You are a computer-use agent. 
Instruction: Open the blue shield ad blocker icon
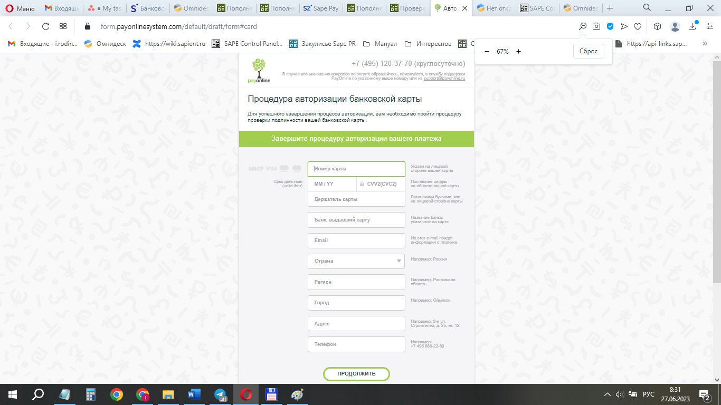click(610, 26)
